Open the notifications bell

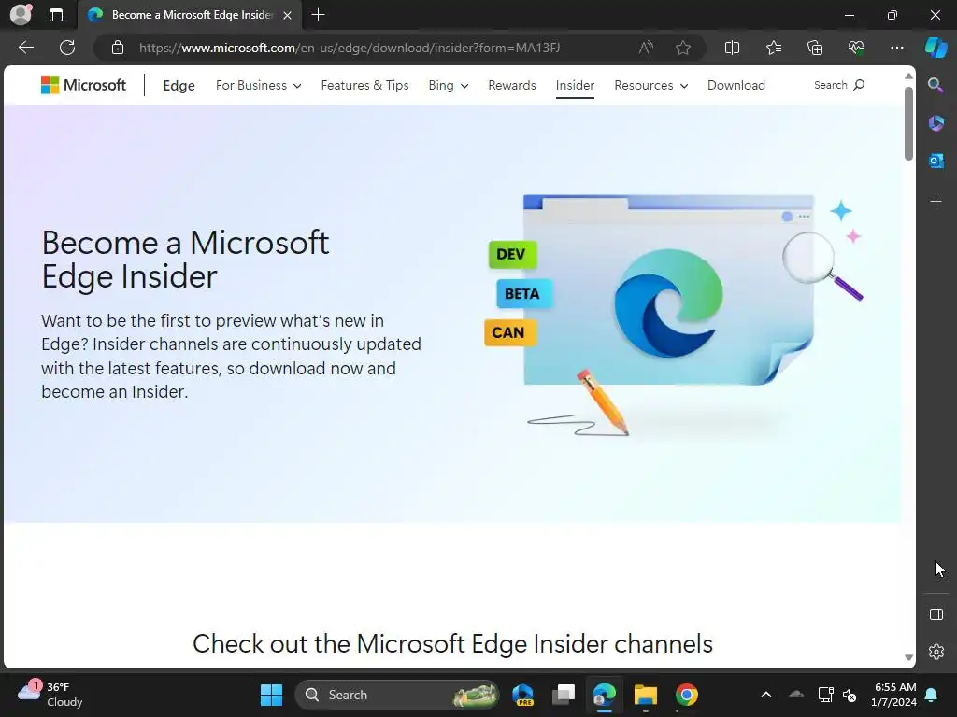(x=932, y=695)
